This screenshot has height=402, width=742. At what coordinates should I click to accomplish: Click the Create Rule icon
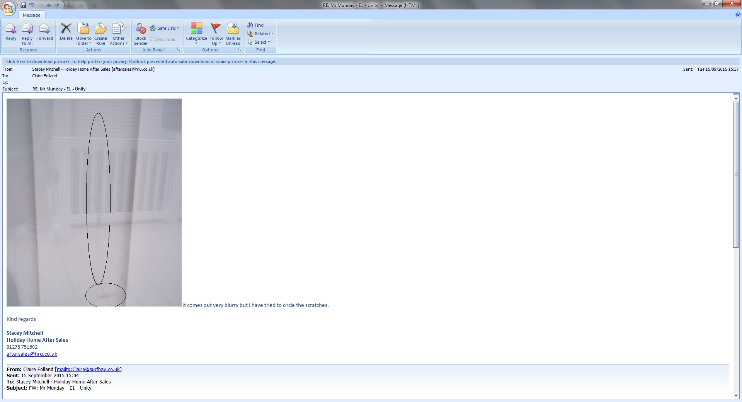[x=100, y=32]
